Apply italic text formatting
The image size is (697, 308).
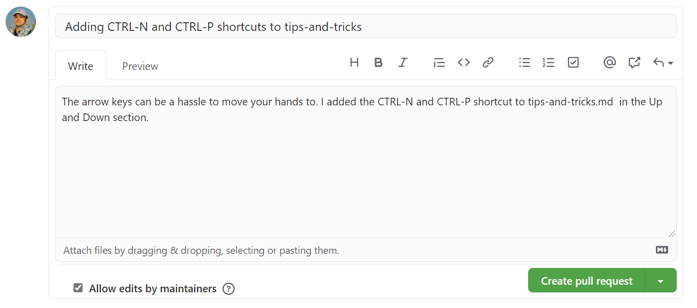[x=403, y=62]
